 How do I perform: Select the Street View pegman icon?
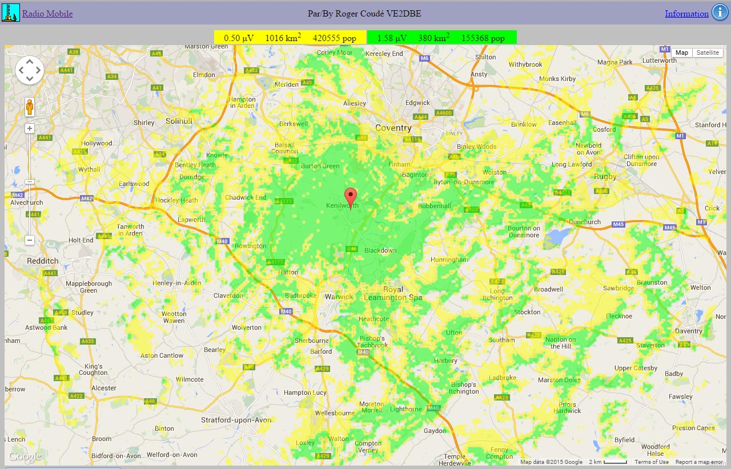(x=30, y=107)
